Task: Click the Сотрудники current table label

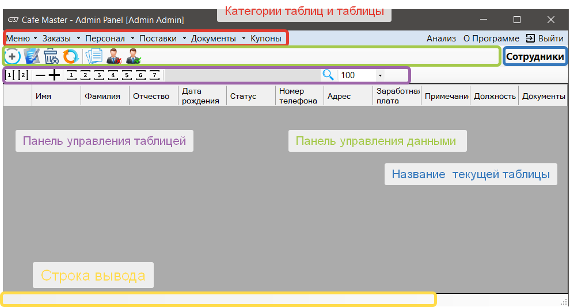Action: click(x=535, y=56)
